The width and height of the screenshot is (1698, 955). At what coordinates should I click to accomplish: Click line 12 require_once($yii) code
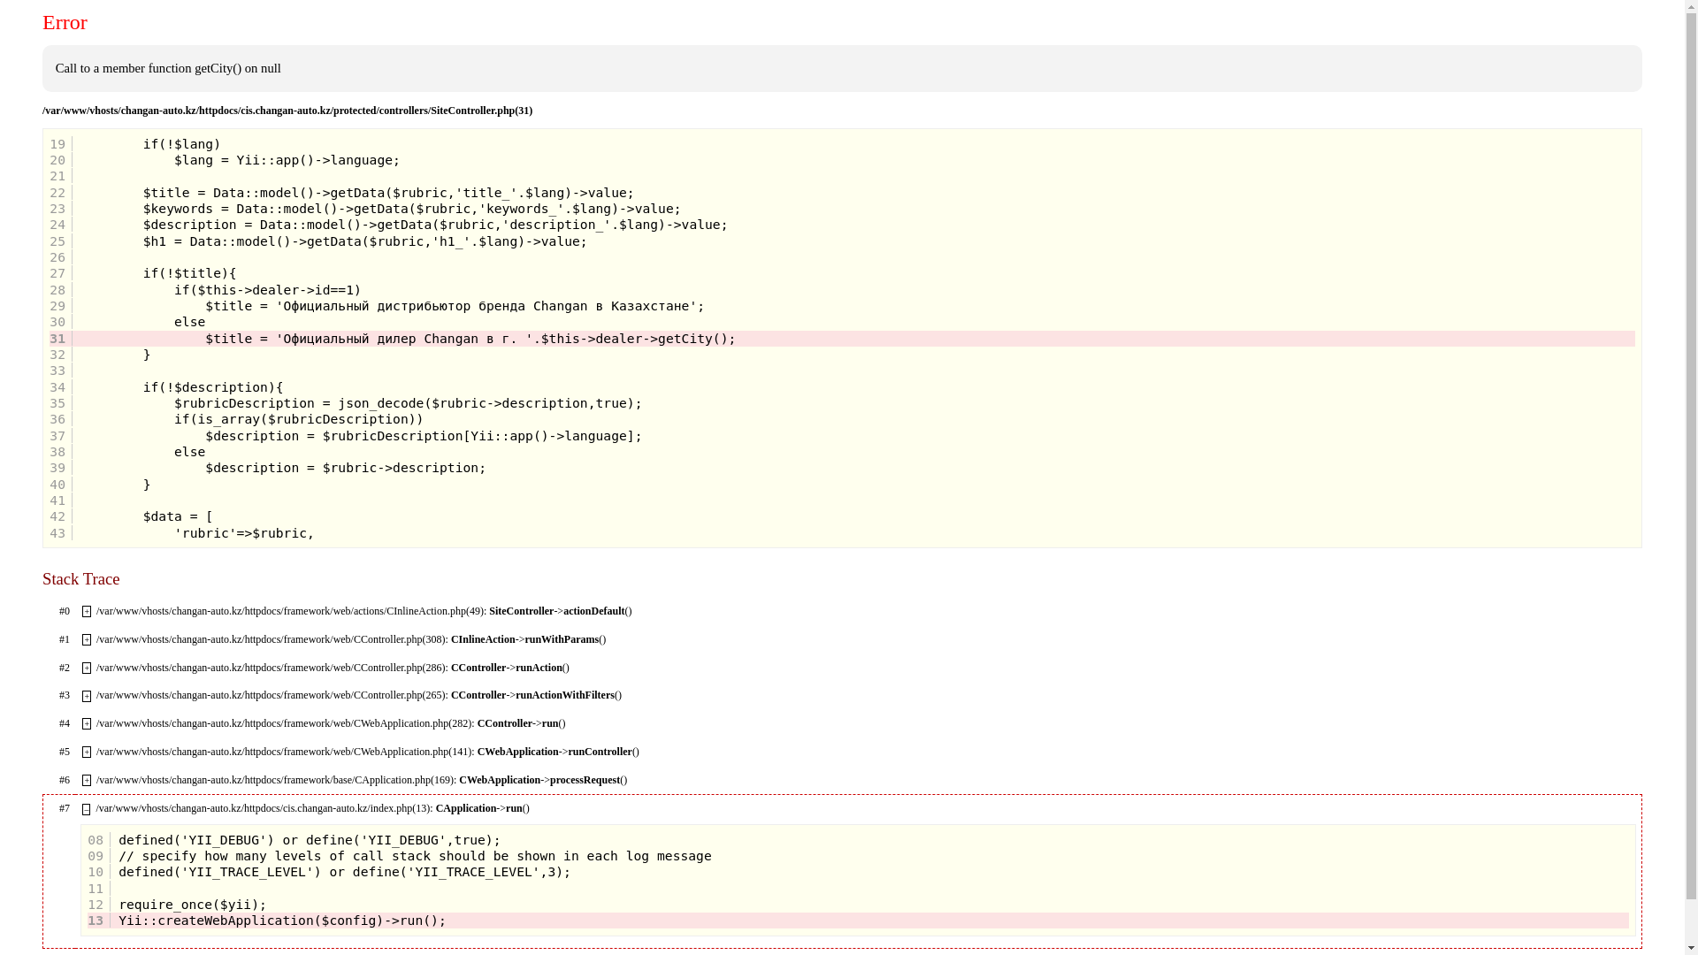[x=193, y=905]
